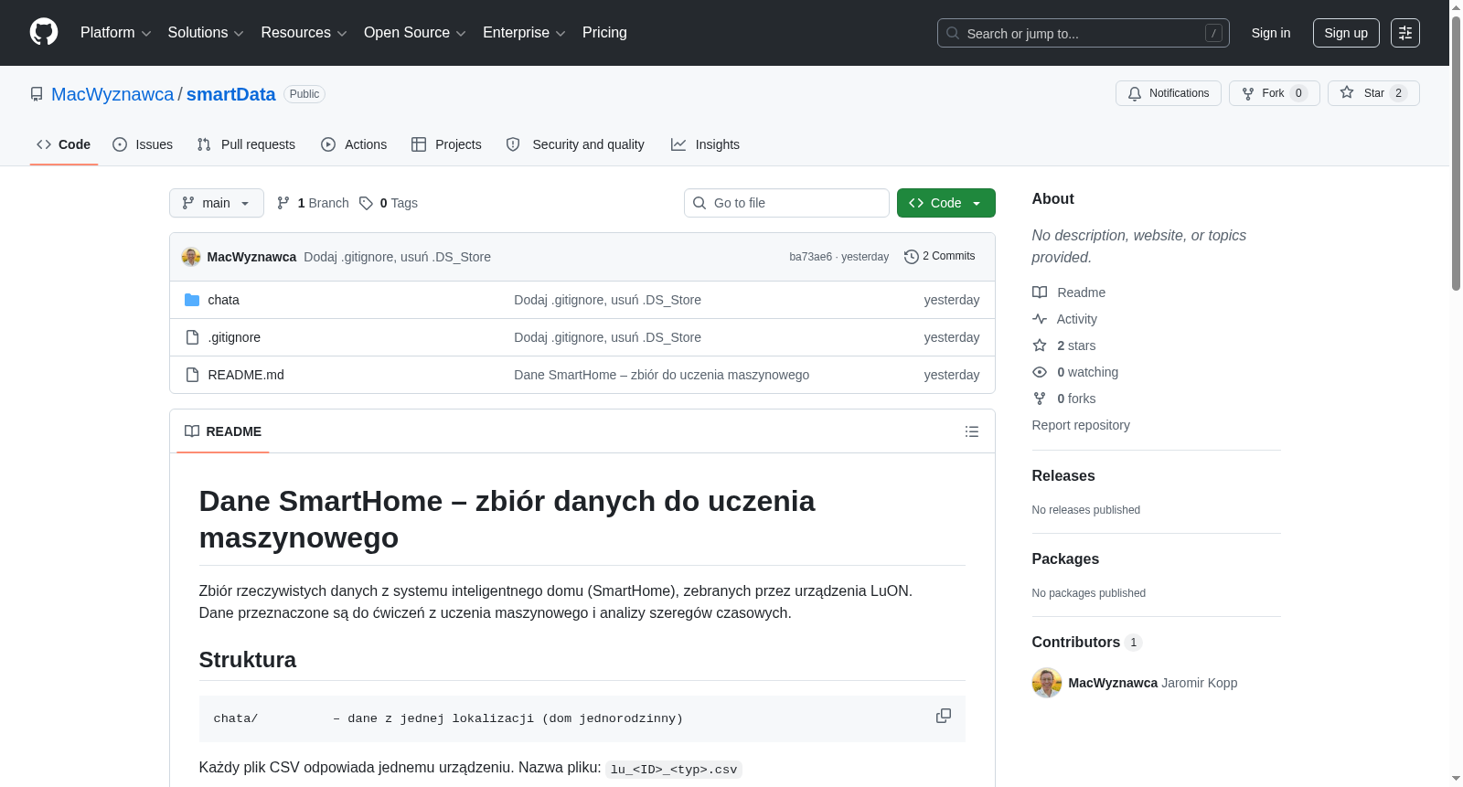
Task: Switch to the Actions tab
Action: [354, 144]
